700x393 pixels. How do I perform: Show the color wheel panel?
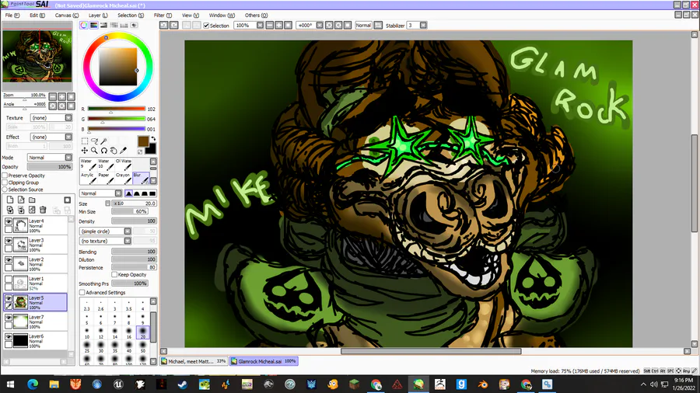click(84, 26)
